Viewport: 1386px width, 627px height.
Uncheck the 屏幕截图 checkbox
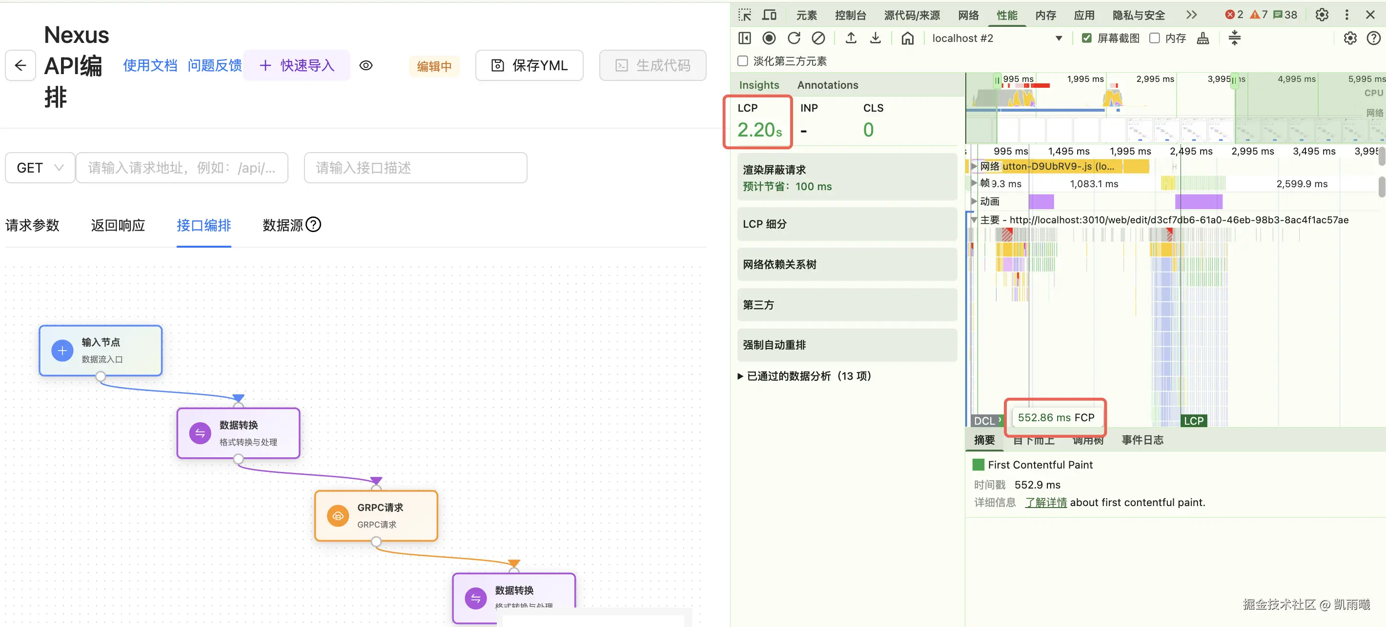pyautogui.click(x=1086, y=38)
